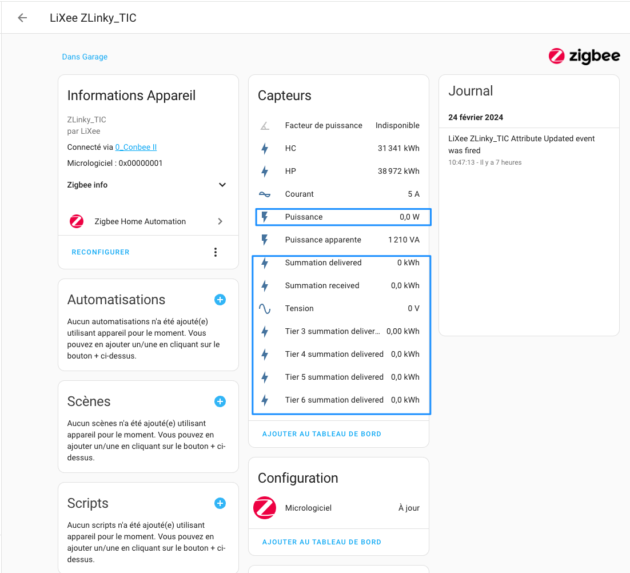Viewport: 630px width, 573px height.
Task: Click the Puissance apparente icon
Action: tap(265, 240)
